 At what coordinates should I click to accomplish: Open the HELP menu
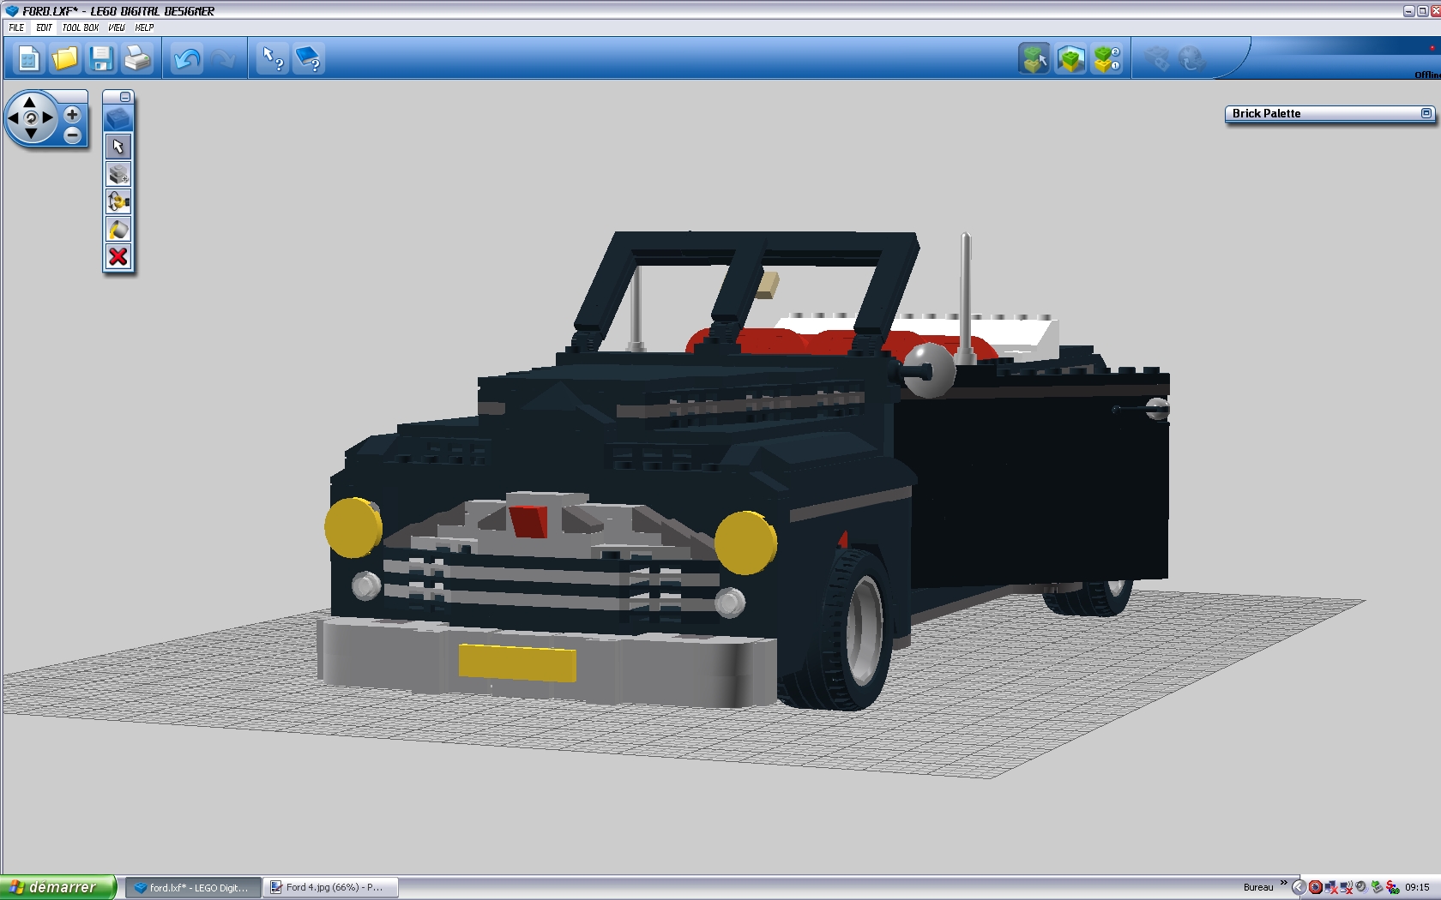(142, 27)
